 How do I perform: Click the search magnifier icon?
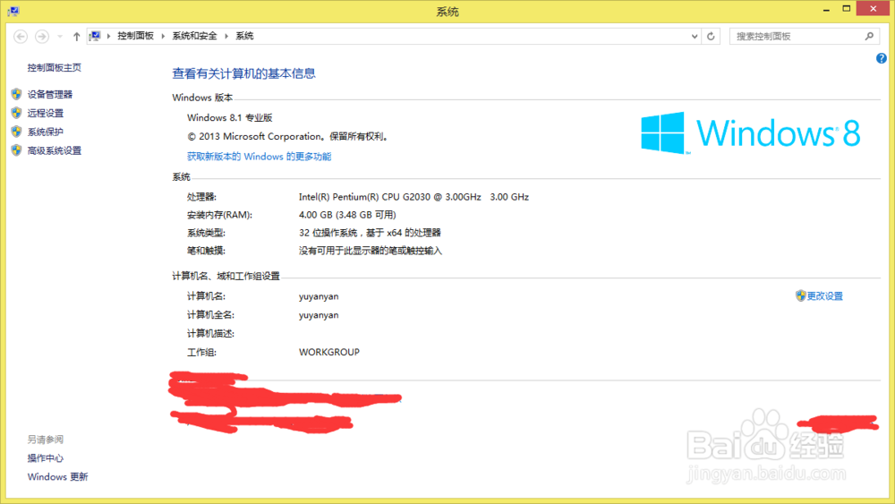click(869, 36)
